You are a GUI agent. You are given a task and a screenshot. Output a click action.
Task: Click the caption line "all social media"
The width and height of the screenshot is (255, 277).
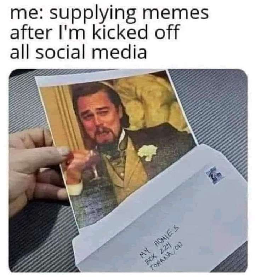coord(78,52)
